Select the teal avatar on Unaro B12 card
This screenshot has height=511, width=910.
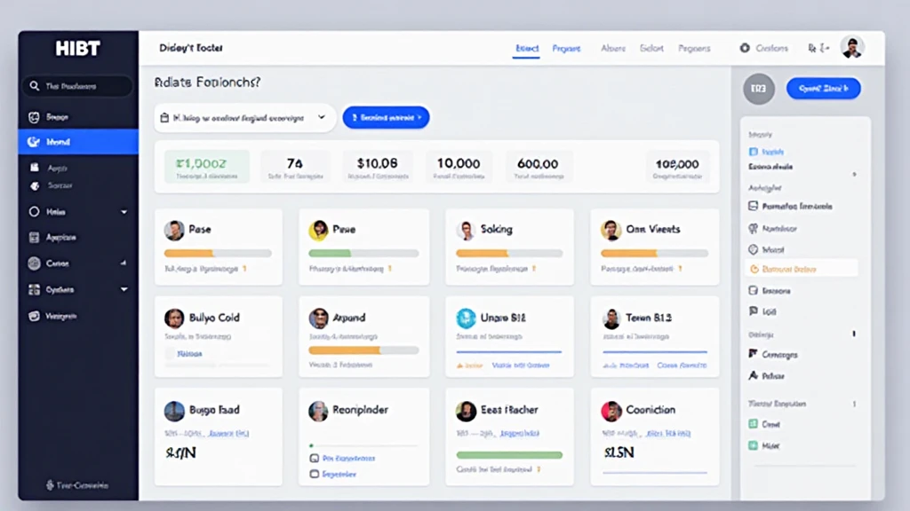[466, 318]
